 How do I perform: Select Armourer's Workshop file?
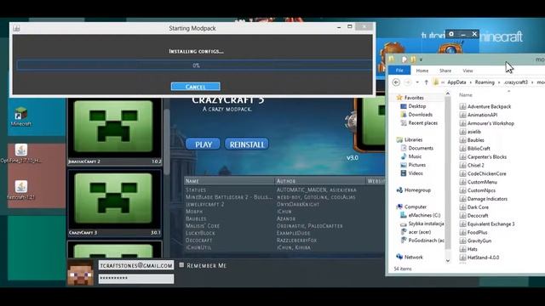coord(486,123)
